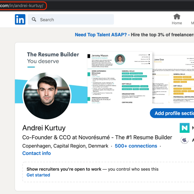
Task: Open the 500+ connections link
Action: pos(136,146)
